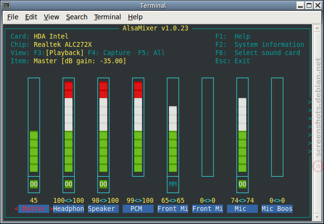This screenshot has height=224, width=324.
Task: Click the Speaker volume bar
Action: pyautogui.click(x=103, y=127)
